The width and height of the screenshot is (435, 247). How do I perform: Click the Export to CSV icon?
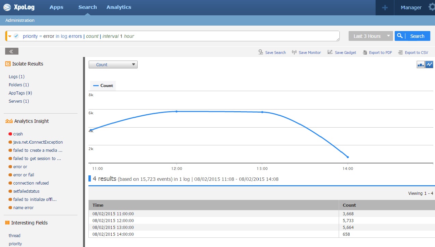click(x=400, y=53)
